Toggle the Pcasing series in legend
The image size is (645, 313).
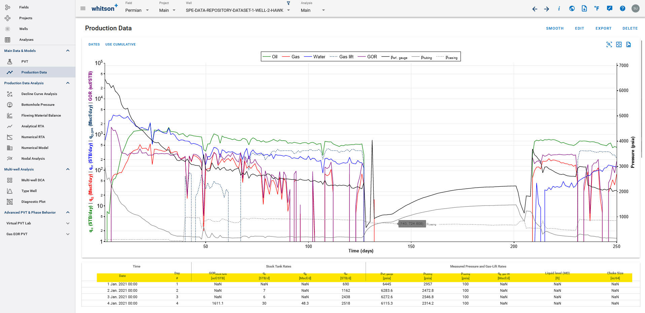(x=447, y=57)
